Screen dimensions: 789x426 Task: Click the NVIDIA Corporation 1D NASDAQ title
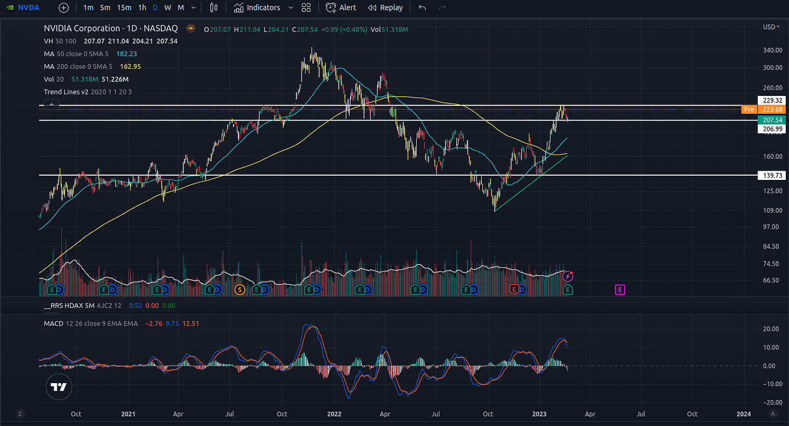coord(112,28)
